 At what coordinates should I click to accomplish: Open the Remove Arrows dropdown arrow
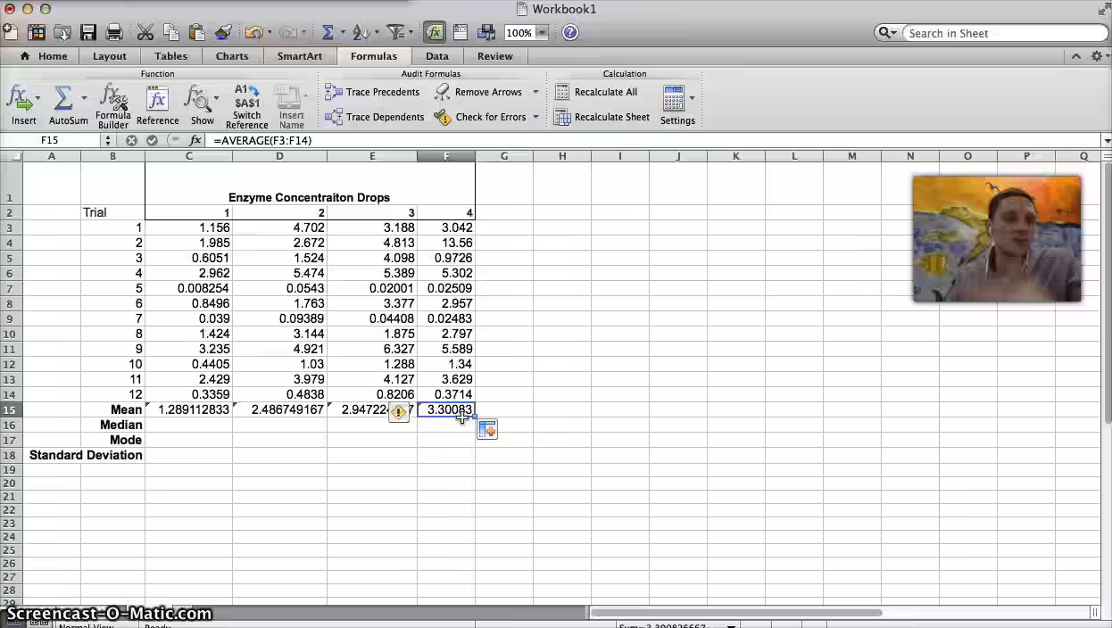(535, 92)
